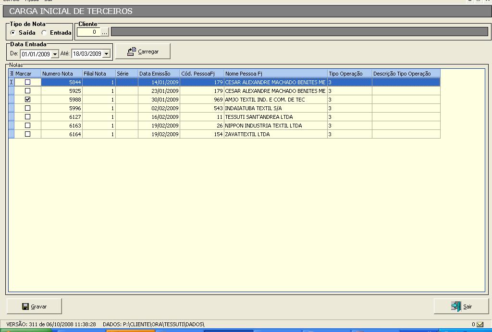Click the Data Emissão column header
The height and width of the screenshot is (332, 492).
click(x=159, y=74)
